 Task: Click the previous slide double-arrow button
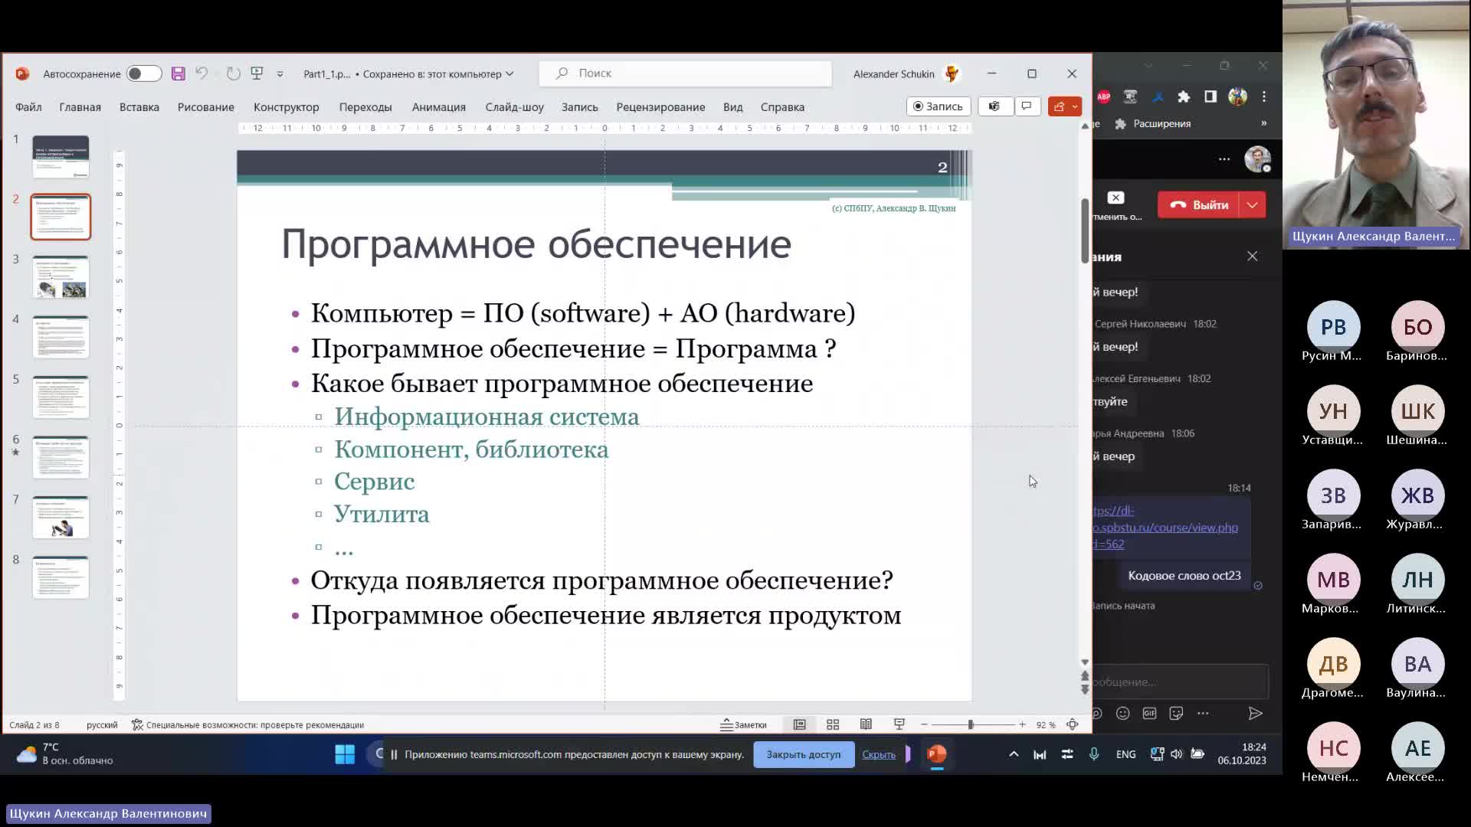(1085, 676)
